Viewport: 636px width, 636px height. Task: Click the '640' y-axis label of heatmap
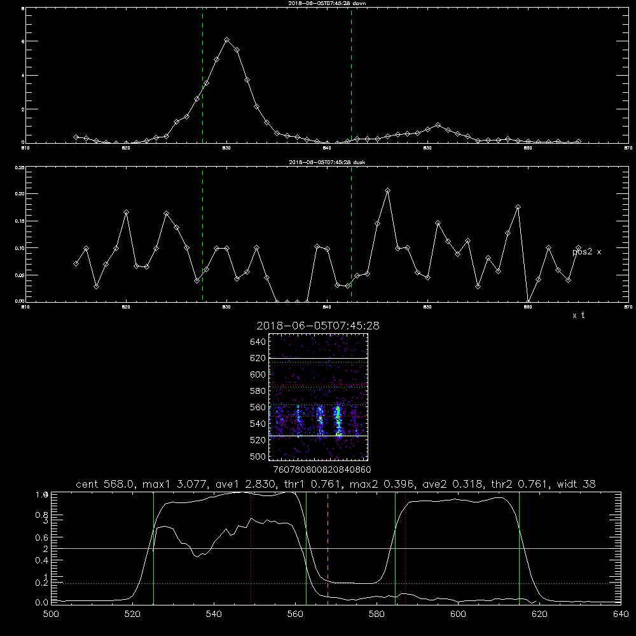tap(258, 342)
